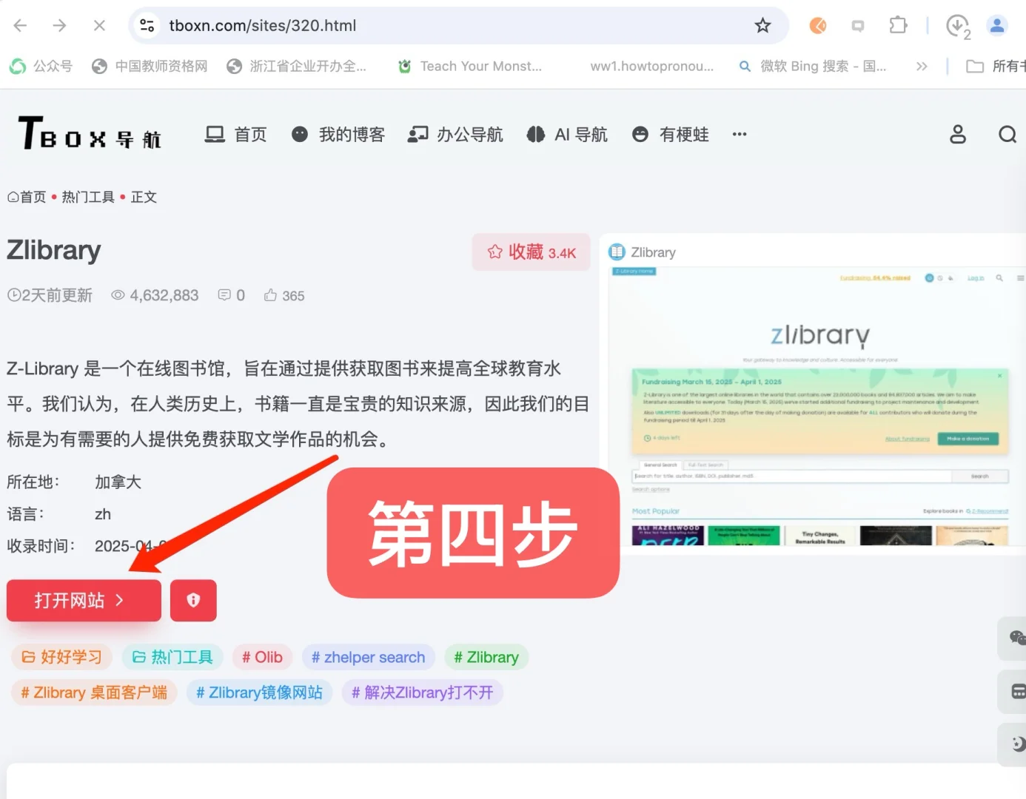Go back with the browser back arrow

pos(20,26)
